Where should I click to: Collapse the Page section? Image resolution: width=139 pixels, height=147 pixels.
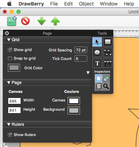9,83
